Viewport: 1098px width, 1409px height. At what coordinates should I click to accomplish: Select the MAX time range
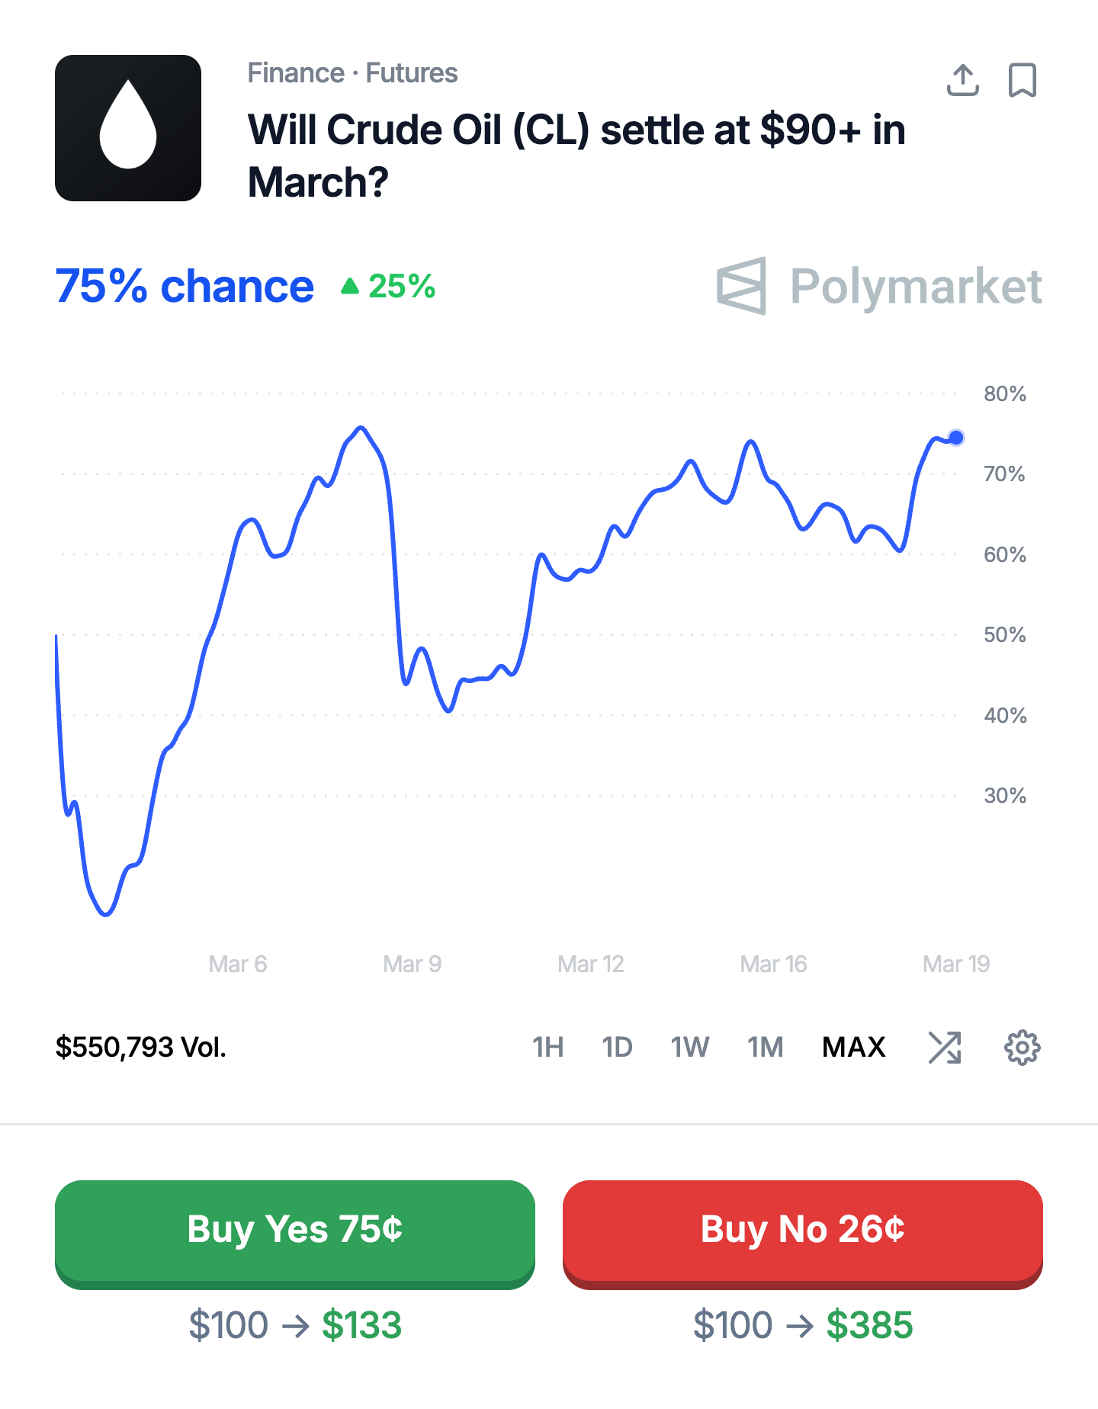coord(853,1048)
